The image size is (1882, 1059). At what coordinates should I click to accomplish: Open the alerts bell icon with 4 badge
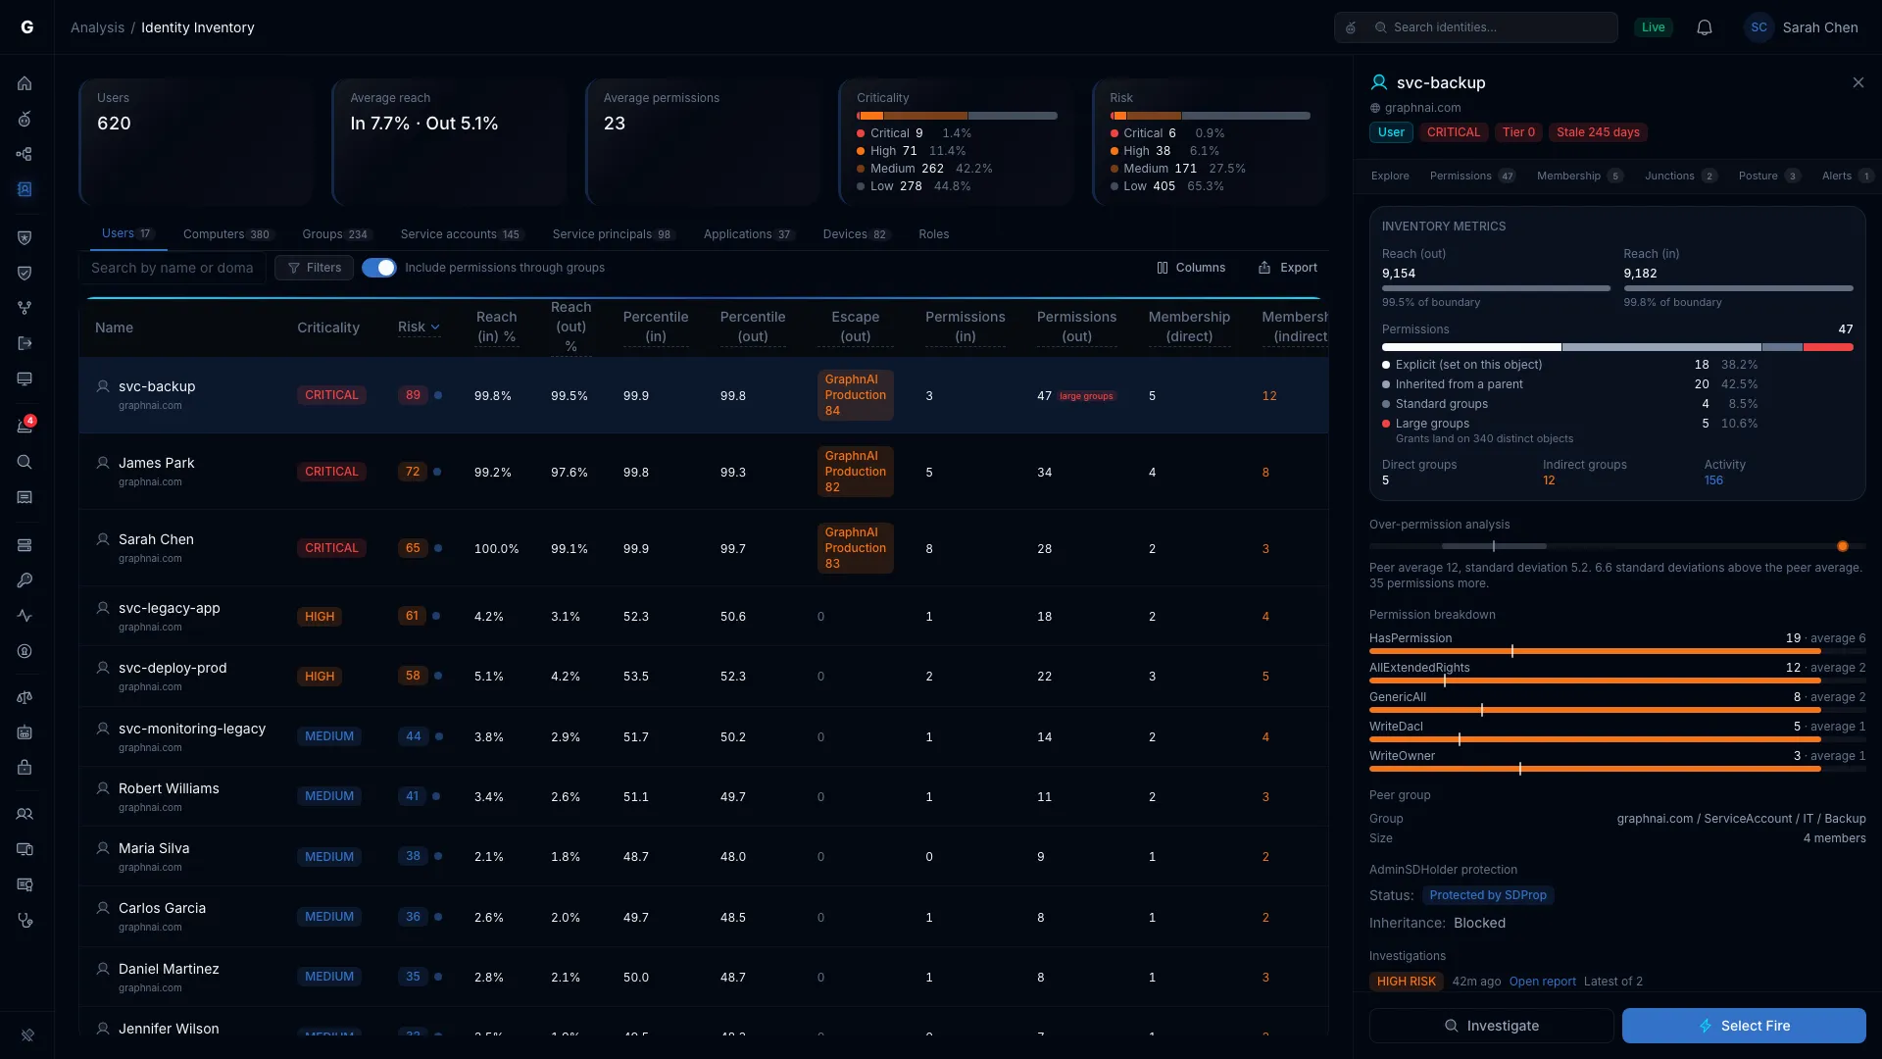[x=25, y=427]
